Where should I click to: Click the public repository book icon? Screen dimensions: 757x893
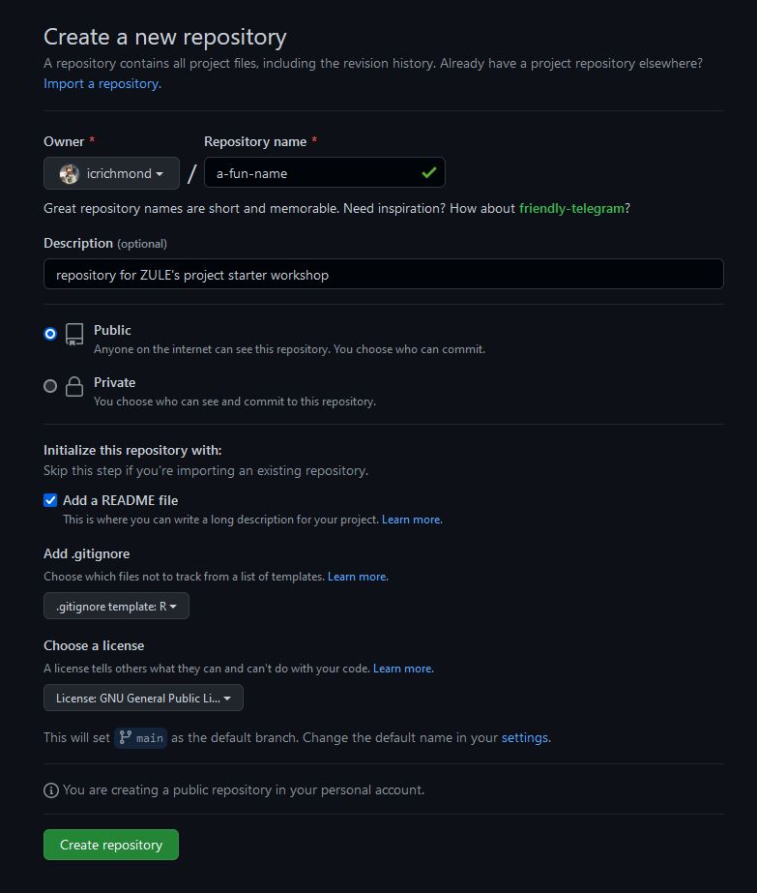(x=74, y=335)
